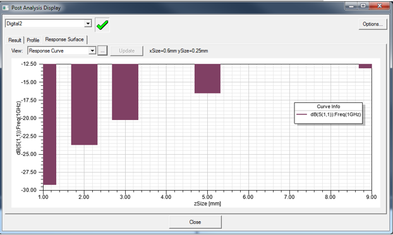Select the Response Surface tab
The height and width of the screenshot is (235, 393).
pos(64,39)
